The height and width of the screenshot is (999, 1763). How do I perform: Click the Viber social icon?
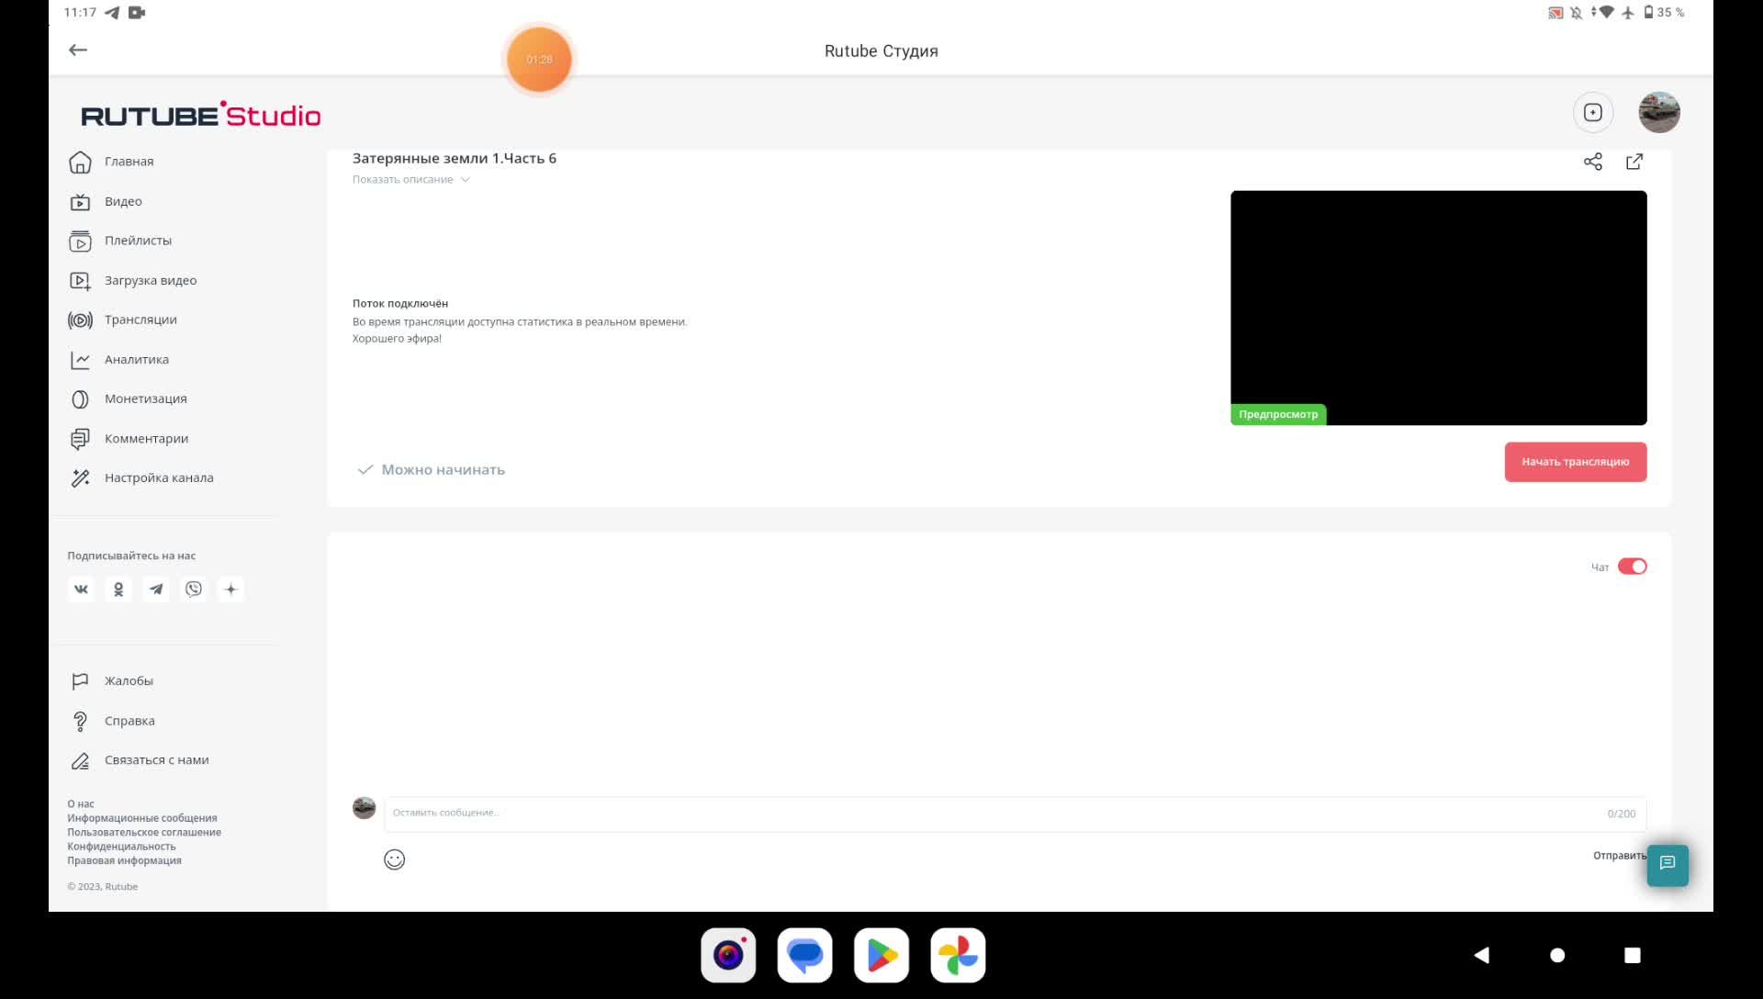tap(194, 589)
